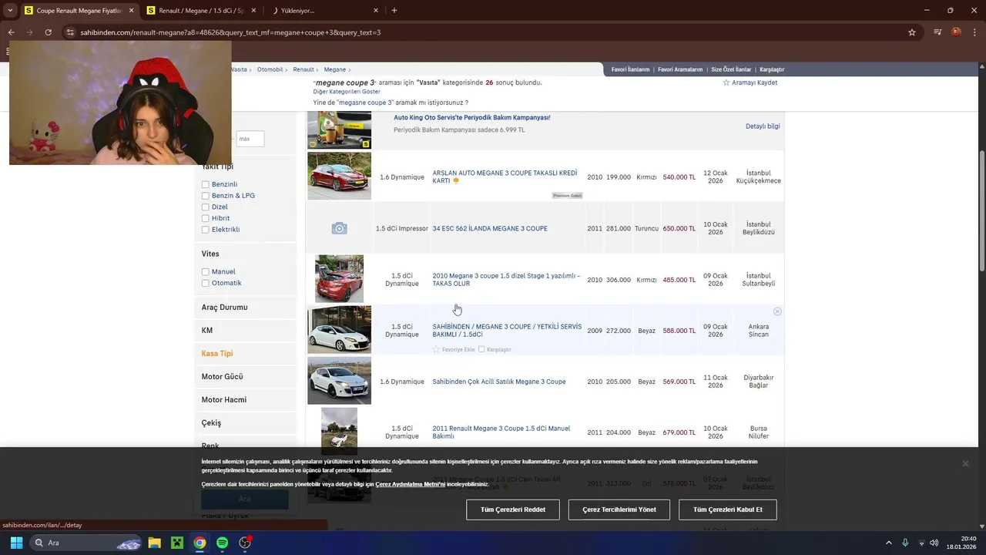Expand the KM filter

(x=207, y=330)
